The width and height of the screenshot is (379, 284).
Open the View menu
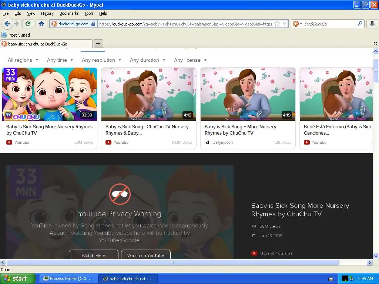coord(31,13)
